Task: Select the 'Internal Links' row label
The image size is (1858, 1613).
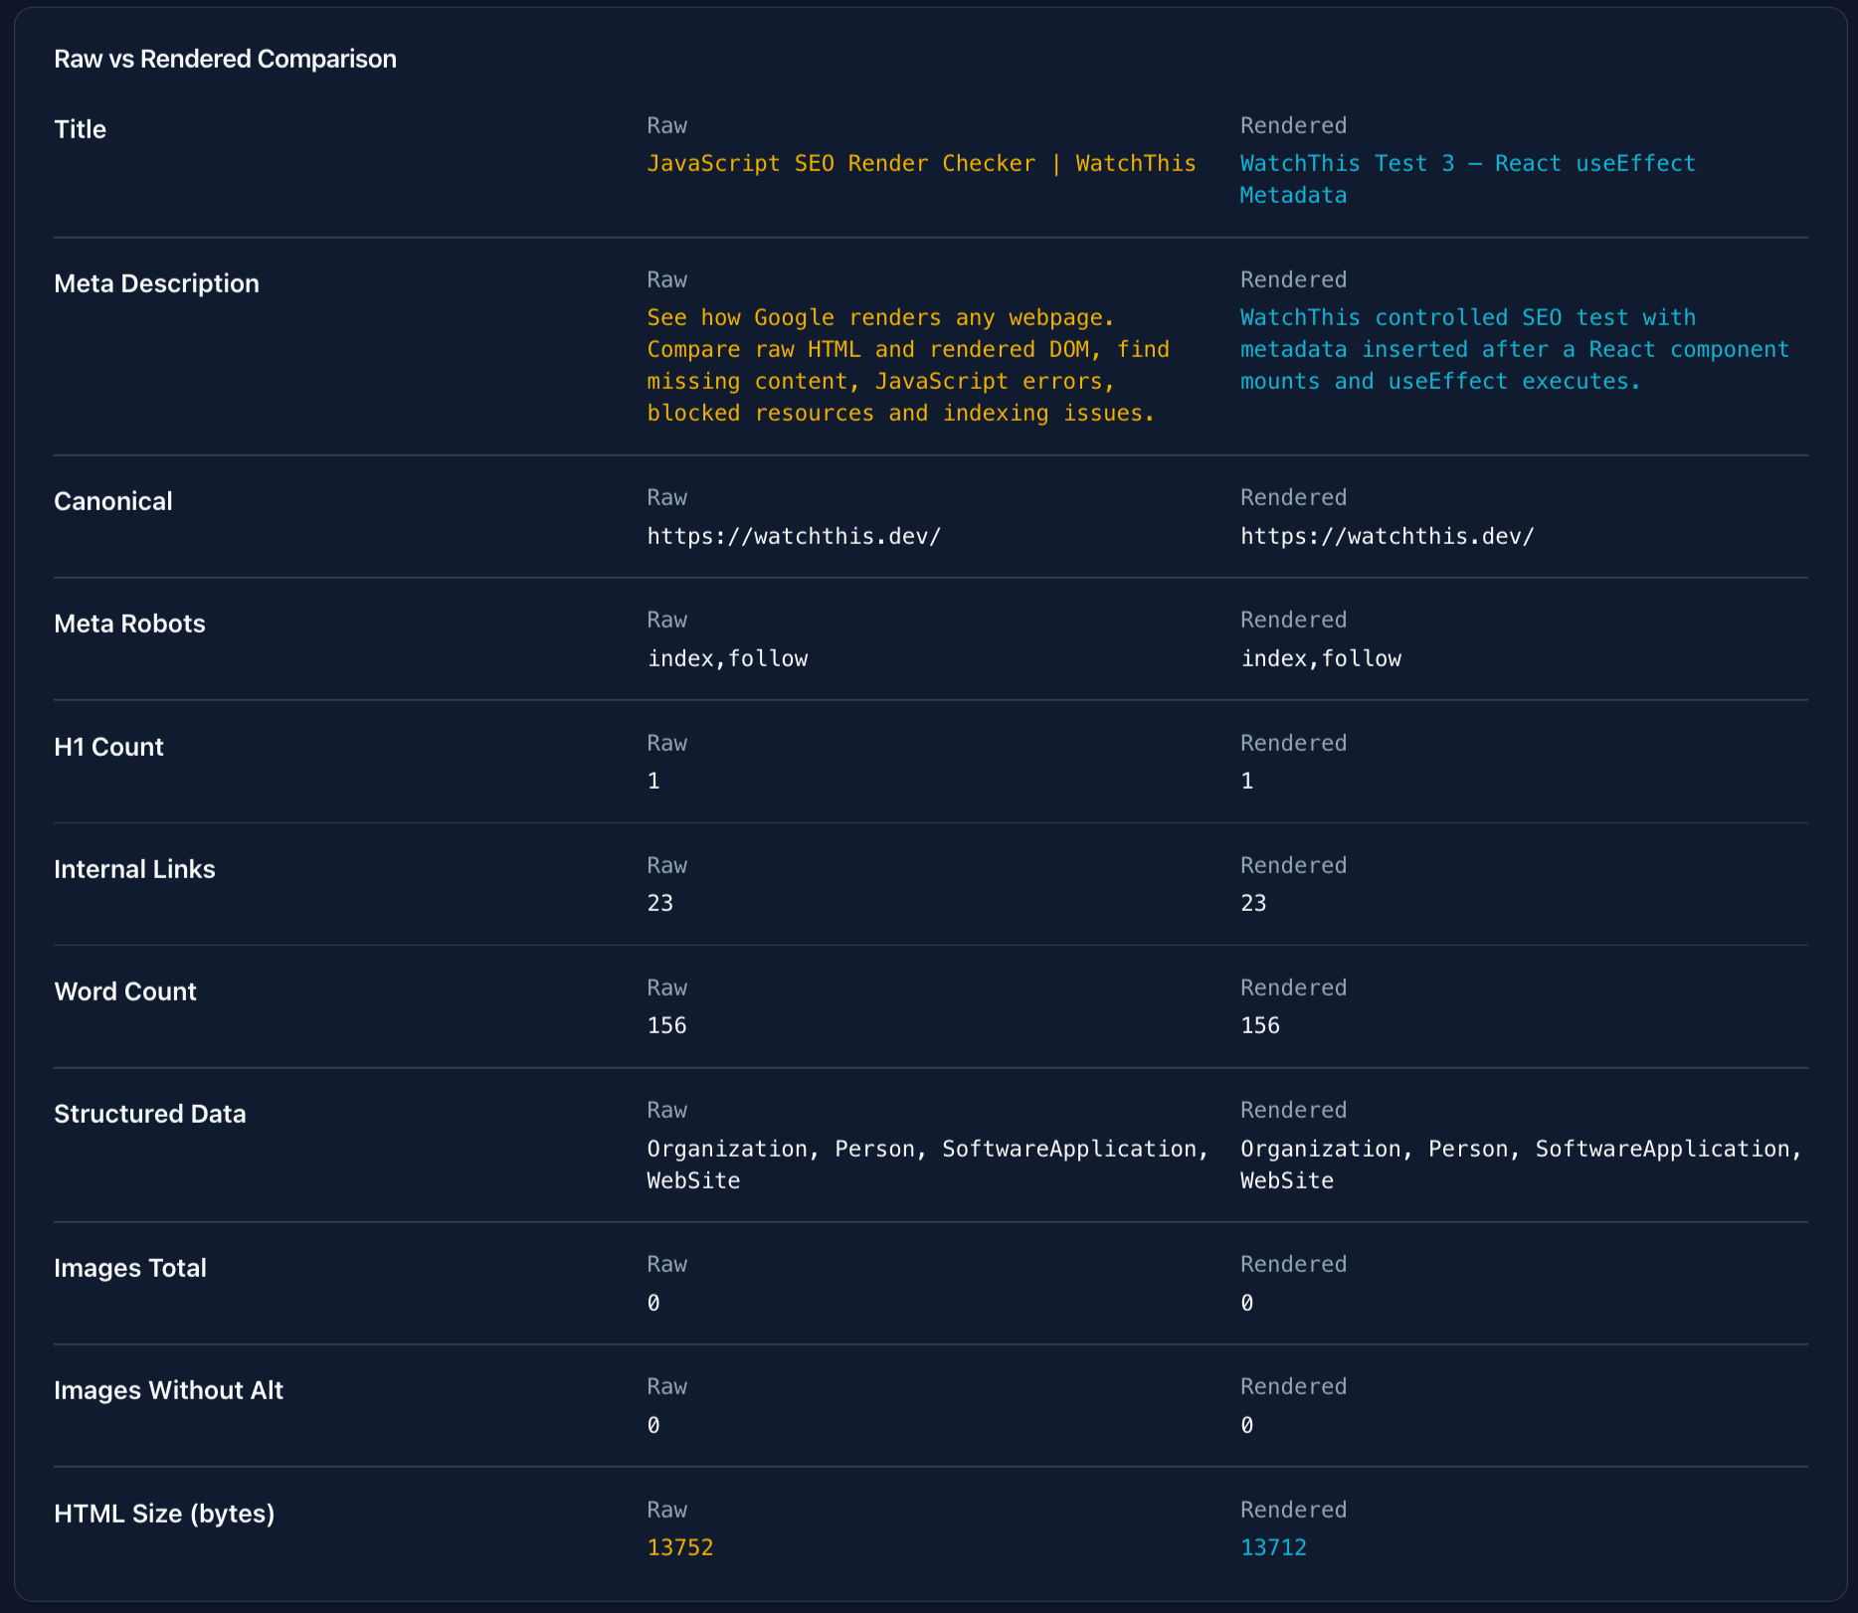Action: 134,869
